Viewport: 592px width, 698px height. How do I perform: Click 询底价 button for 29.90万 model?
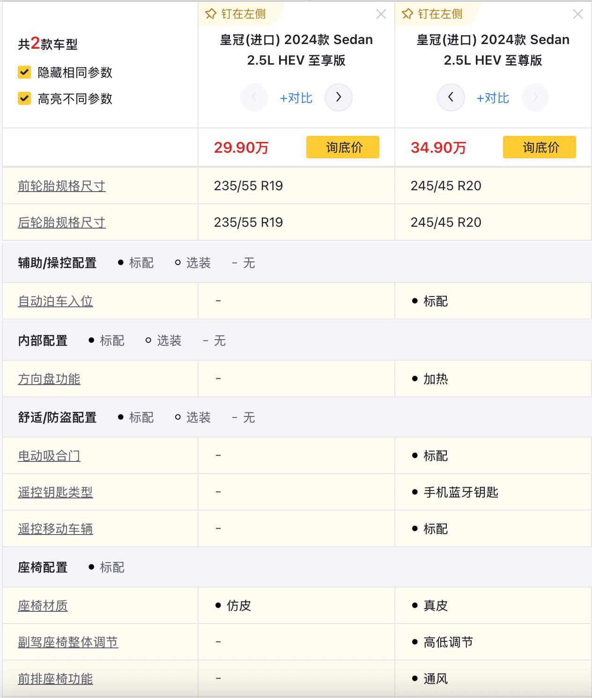click(343, 148)
